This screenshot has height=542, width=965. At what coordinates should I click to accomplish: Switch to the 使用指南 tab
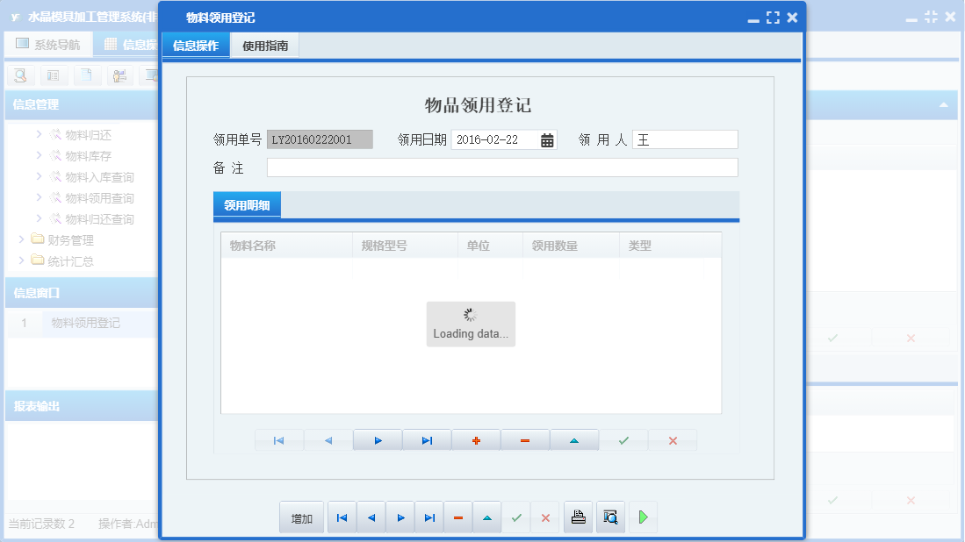point(265,45)
